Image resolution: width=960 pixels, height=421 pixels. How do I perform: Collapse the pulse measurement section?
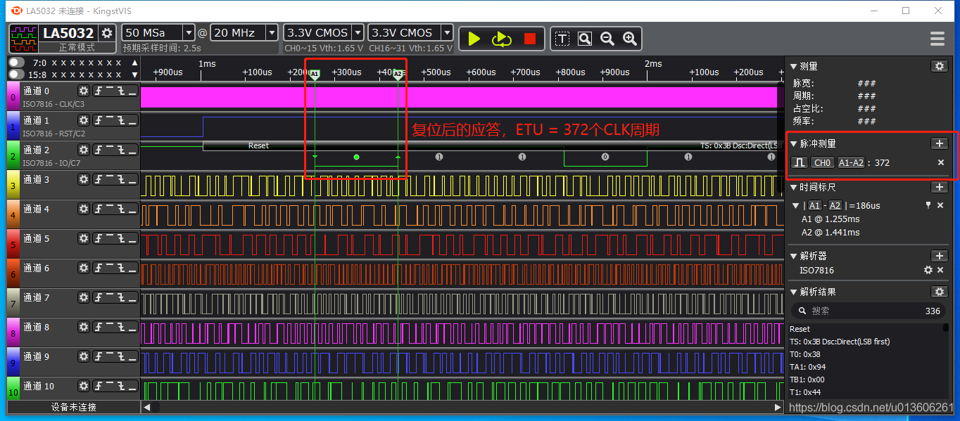pyautogui.click(x=794, y=143)
